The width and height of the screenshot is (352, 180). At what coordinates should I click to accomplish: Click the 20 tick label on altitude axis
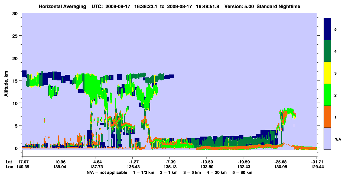click(16, 58)
